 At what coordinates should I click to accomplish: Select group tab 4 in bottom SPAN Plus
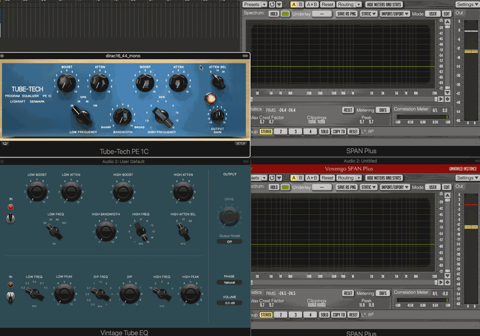(x=310, y=315)
